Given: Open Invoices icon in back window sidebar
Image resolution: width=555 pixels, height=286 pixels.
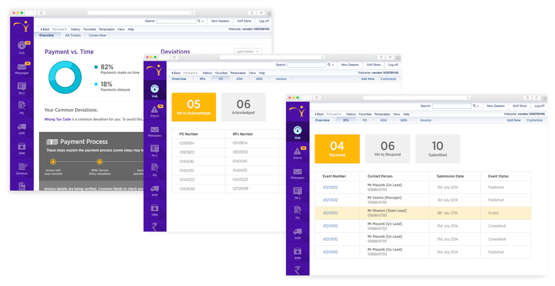Looking at the screenshot, I should point(22,167).
